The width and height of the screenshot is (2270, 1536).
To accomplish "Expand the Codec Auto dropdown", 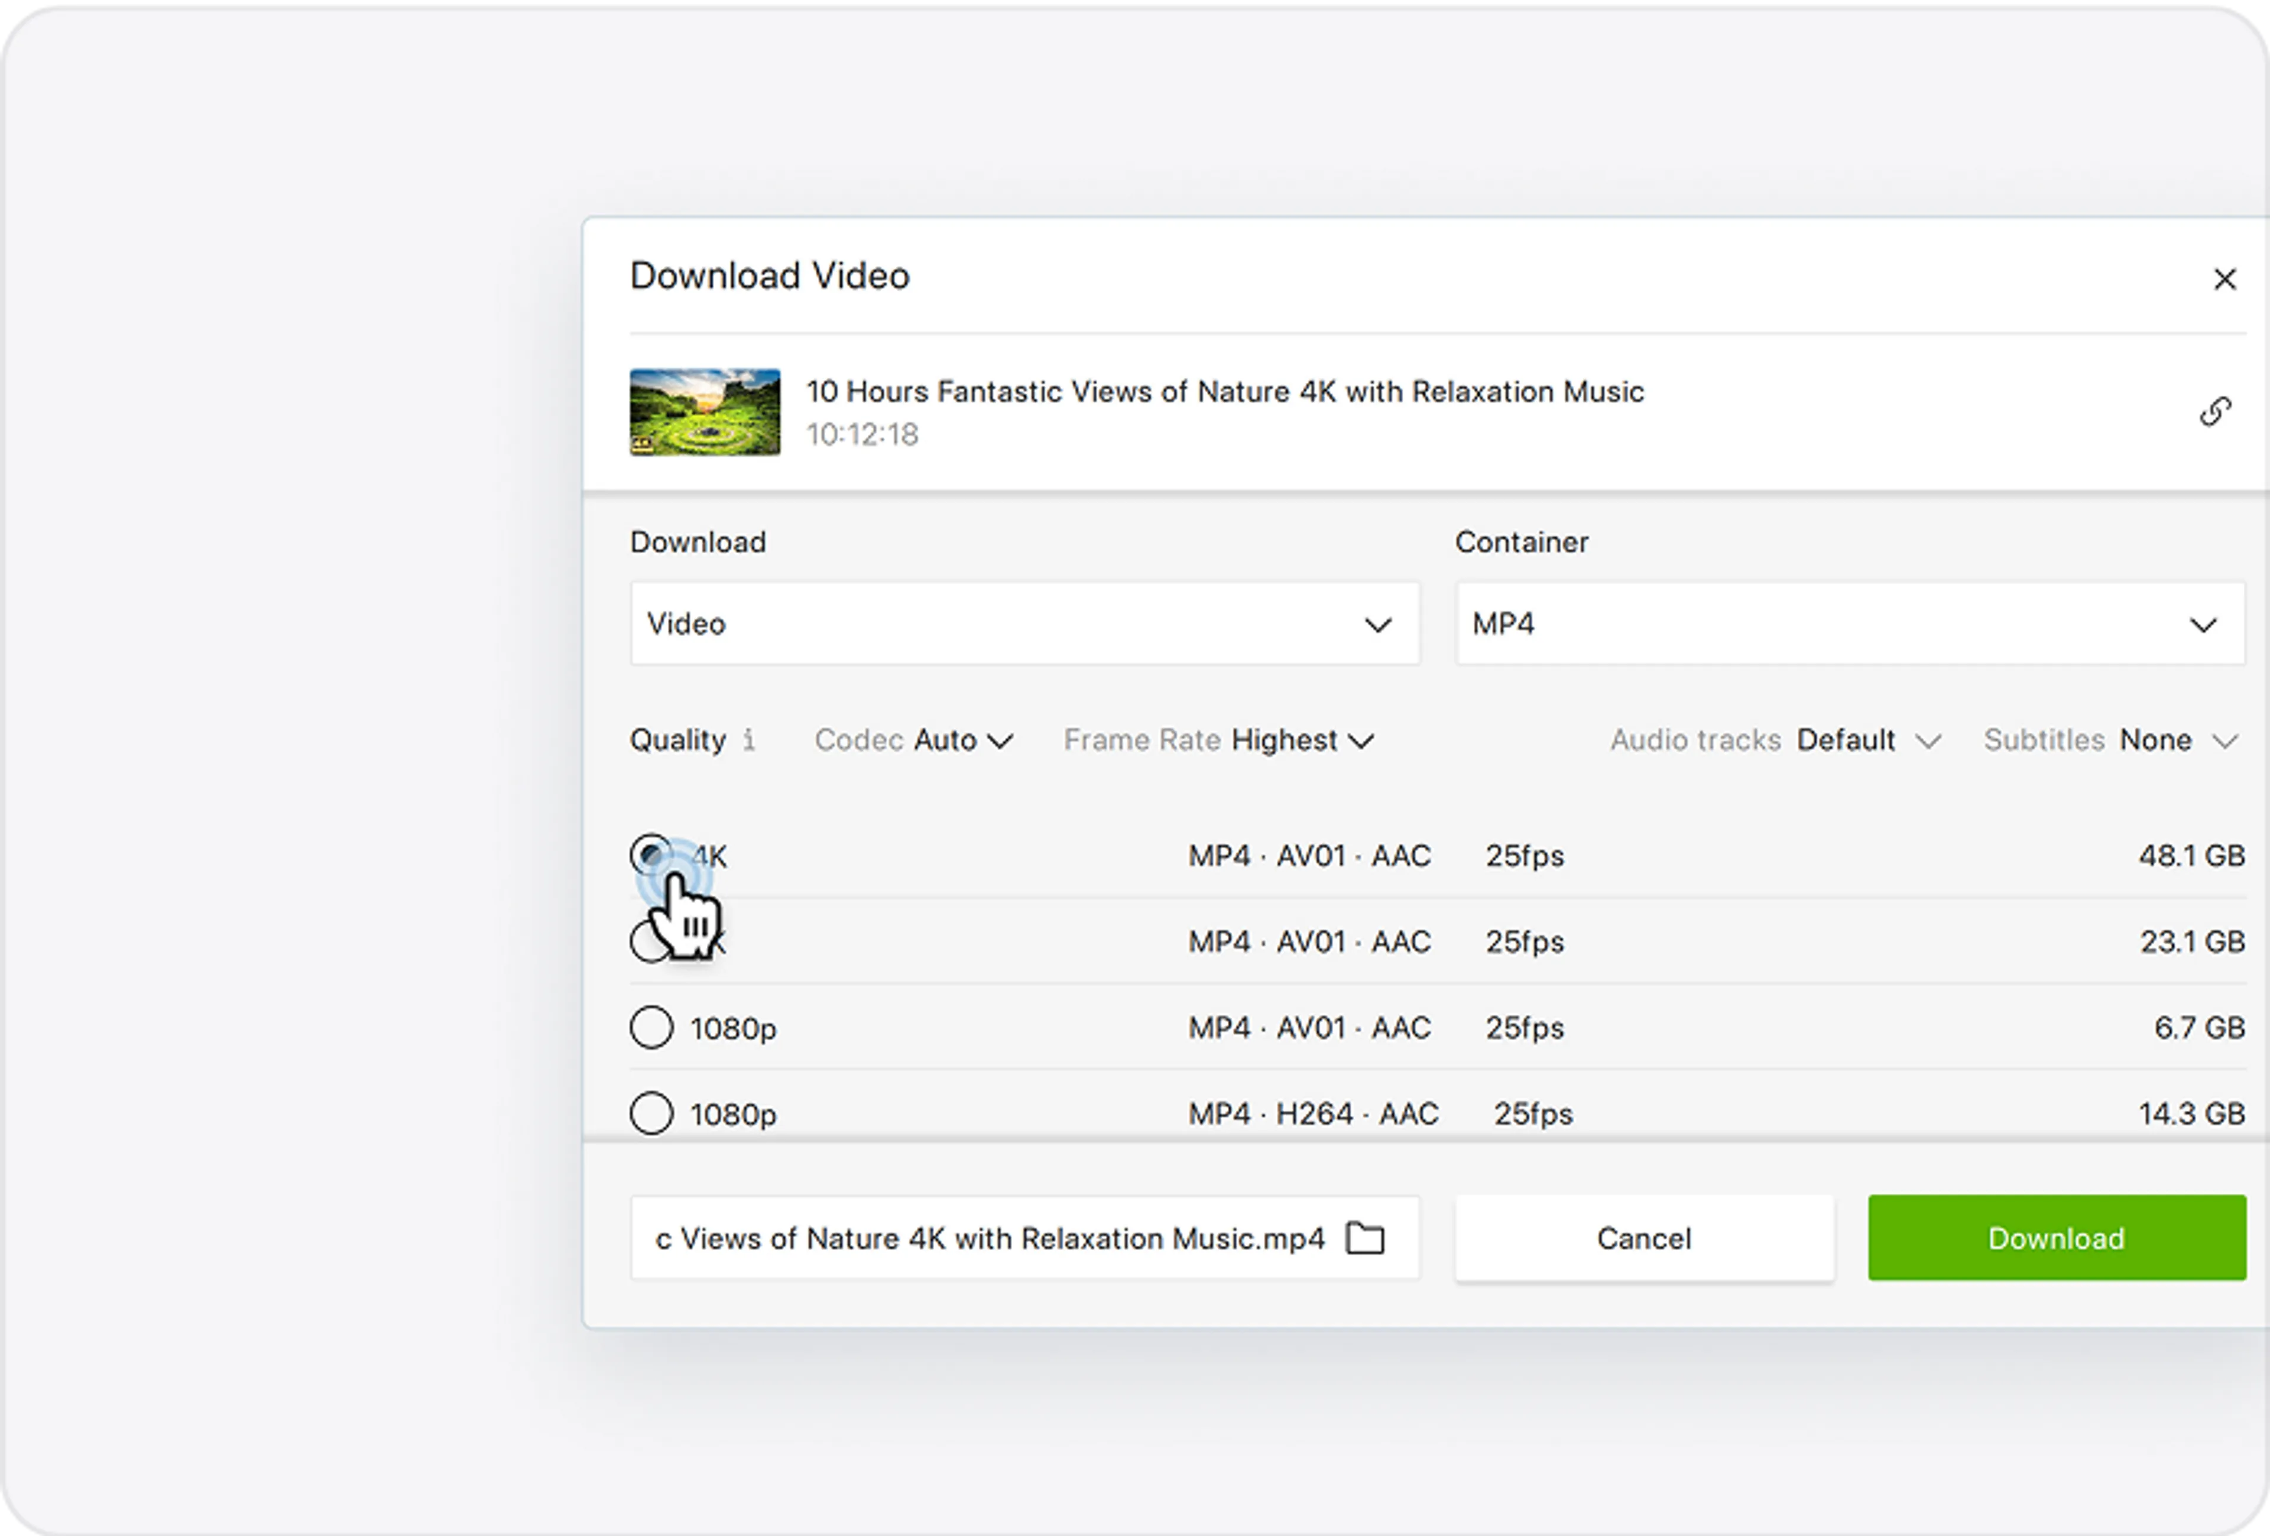I will [915, 740].
